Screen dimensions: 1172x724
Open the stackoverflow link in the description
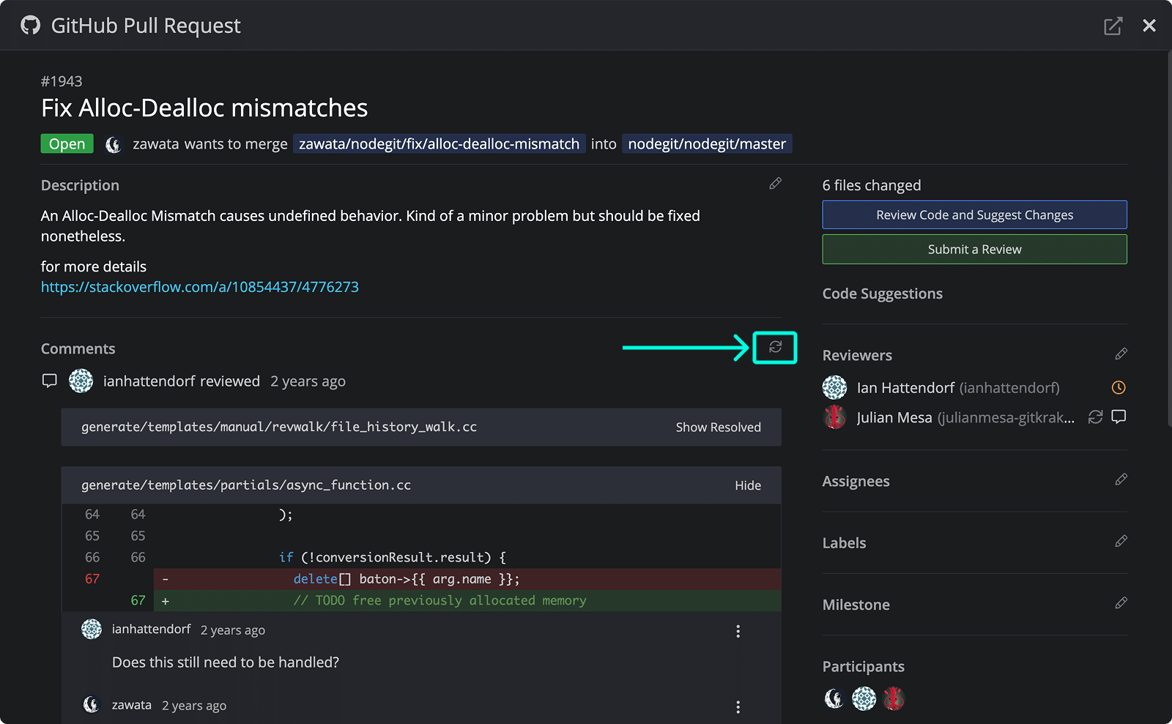pos(199,286)
